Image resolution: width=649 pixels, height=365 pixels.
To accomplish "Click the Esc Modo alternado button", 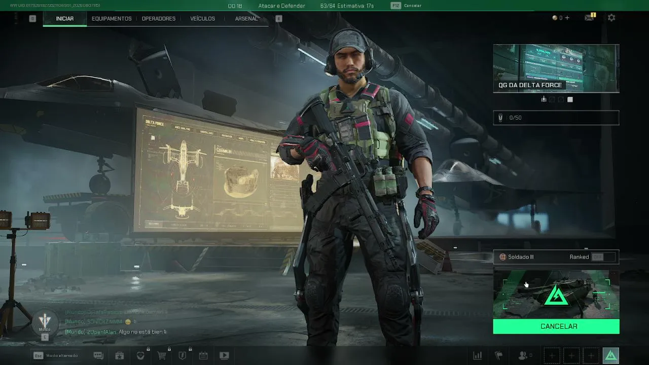I will (56, 356).
